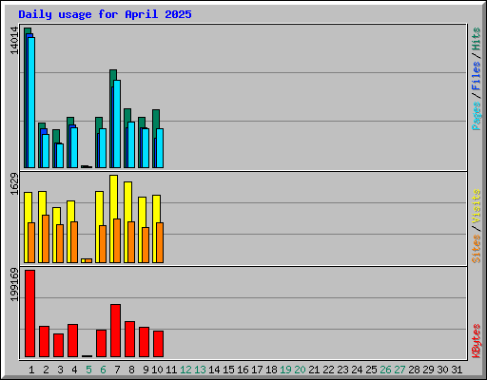This screenshot has width=487, height=380.
Task: Click the "Hits" legend label
Action: [476, 39]
